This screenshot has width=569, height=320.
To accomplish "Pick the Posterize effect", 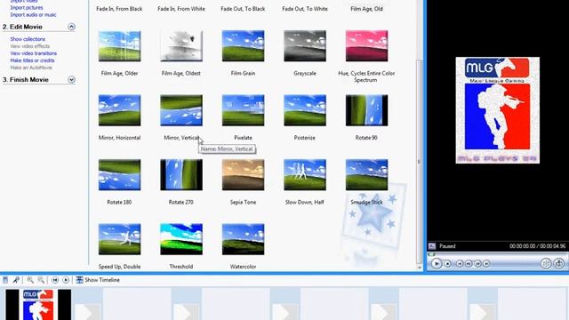I will click(x=305, y=110).
